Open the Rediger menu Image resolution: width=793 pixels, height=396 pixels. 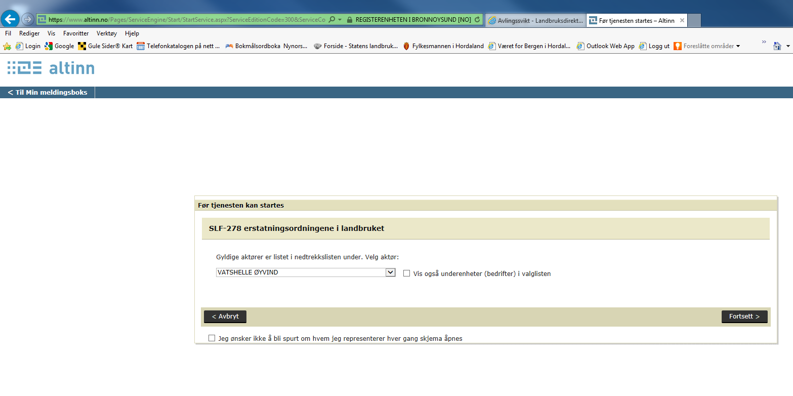(x=29, y=33)
